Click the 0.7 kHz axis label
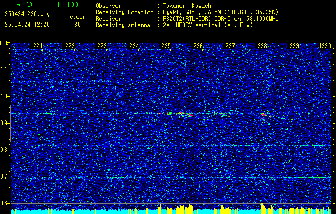The image size is (336, 214). [x=4, y=177]
